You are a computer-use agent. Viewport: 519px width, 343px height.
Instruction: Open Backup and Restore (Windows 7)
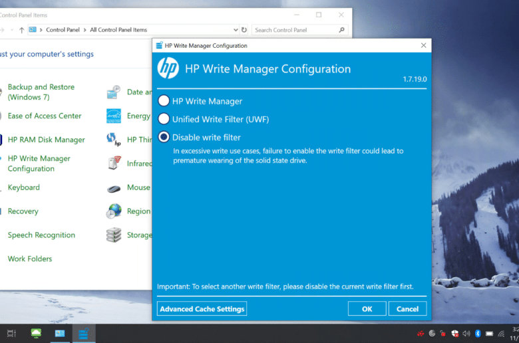coord(41,92)
